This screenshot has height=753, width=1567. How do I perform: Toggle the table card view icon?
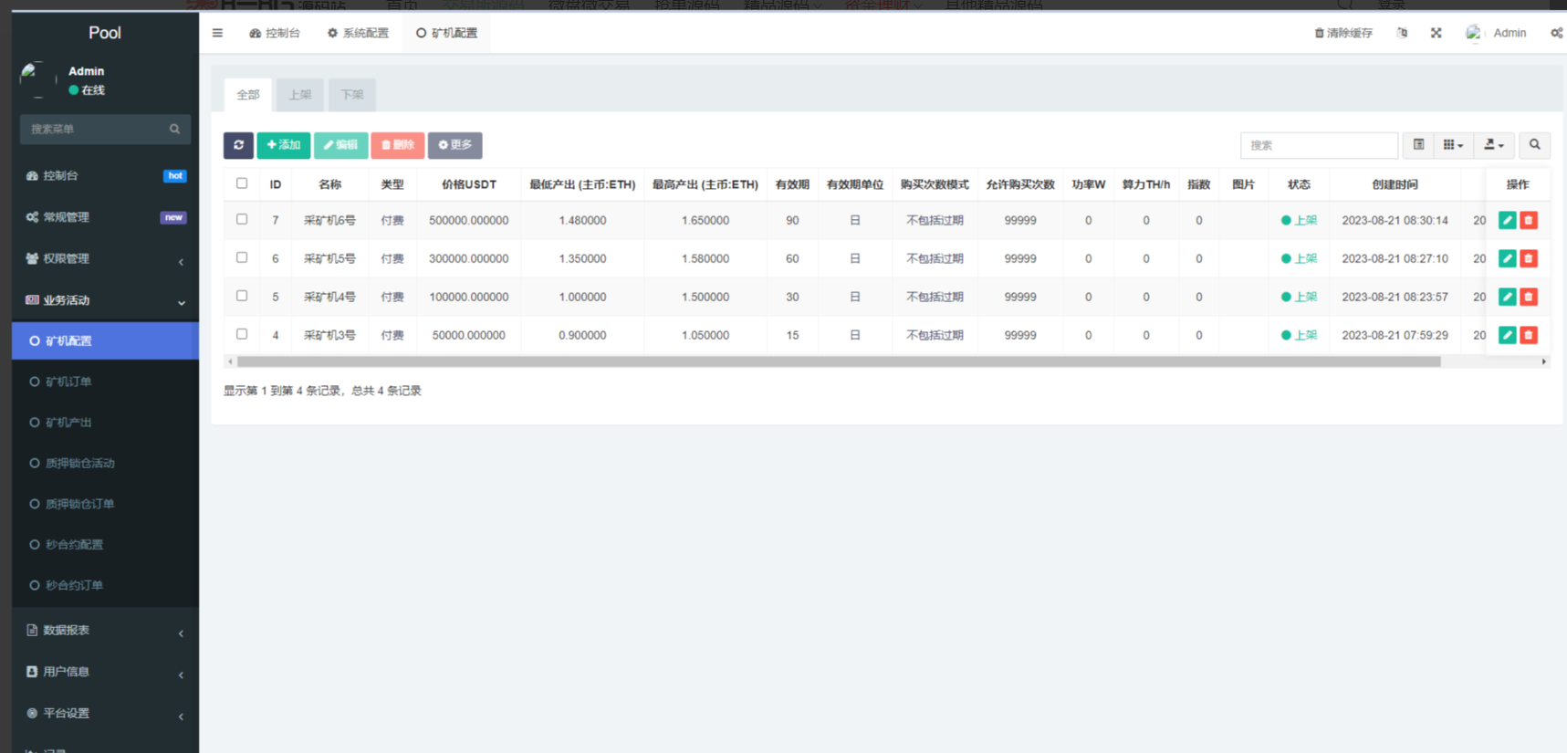1418,145
